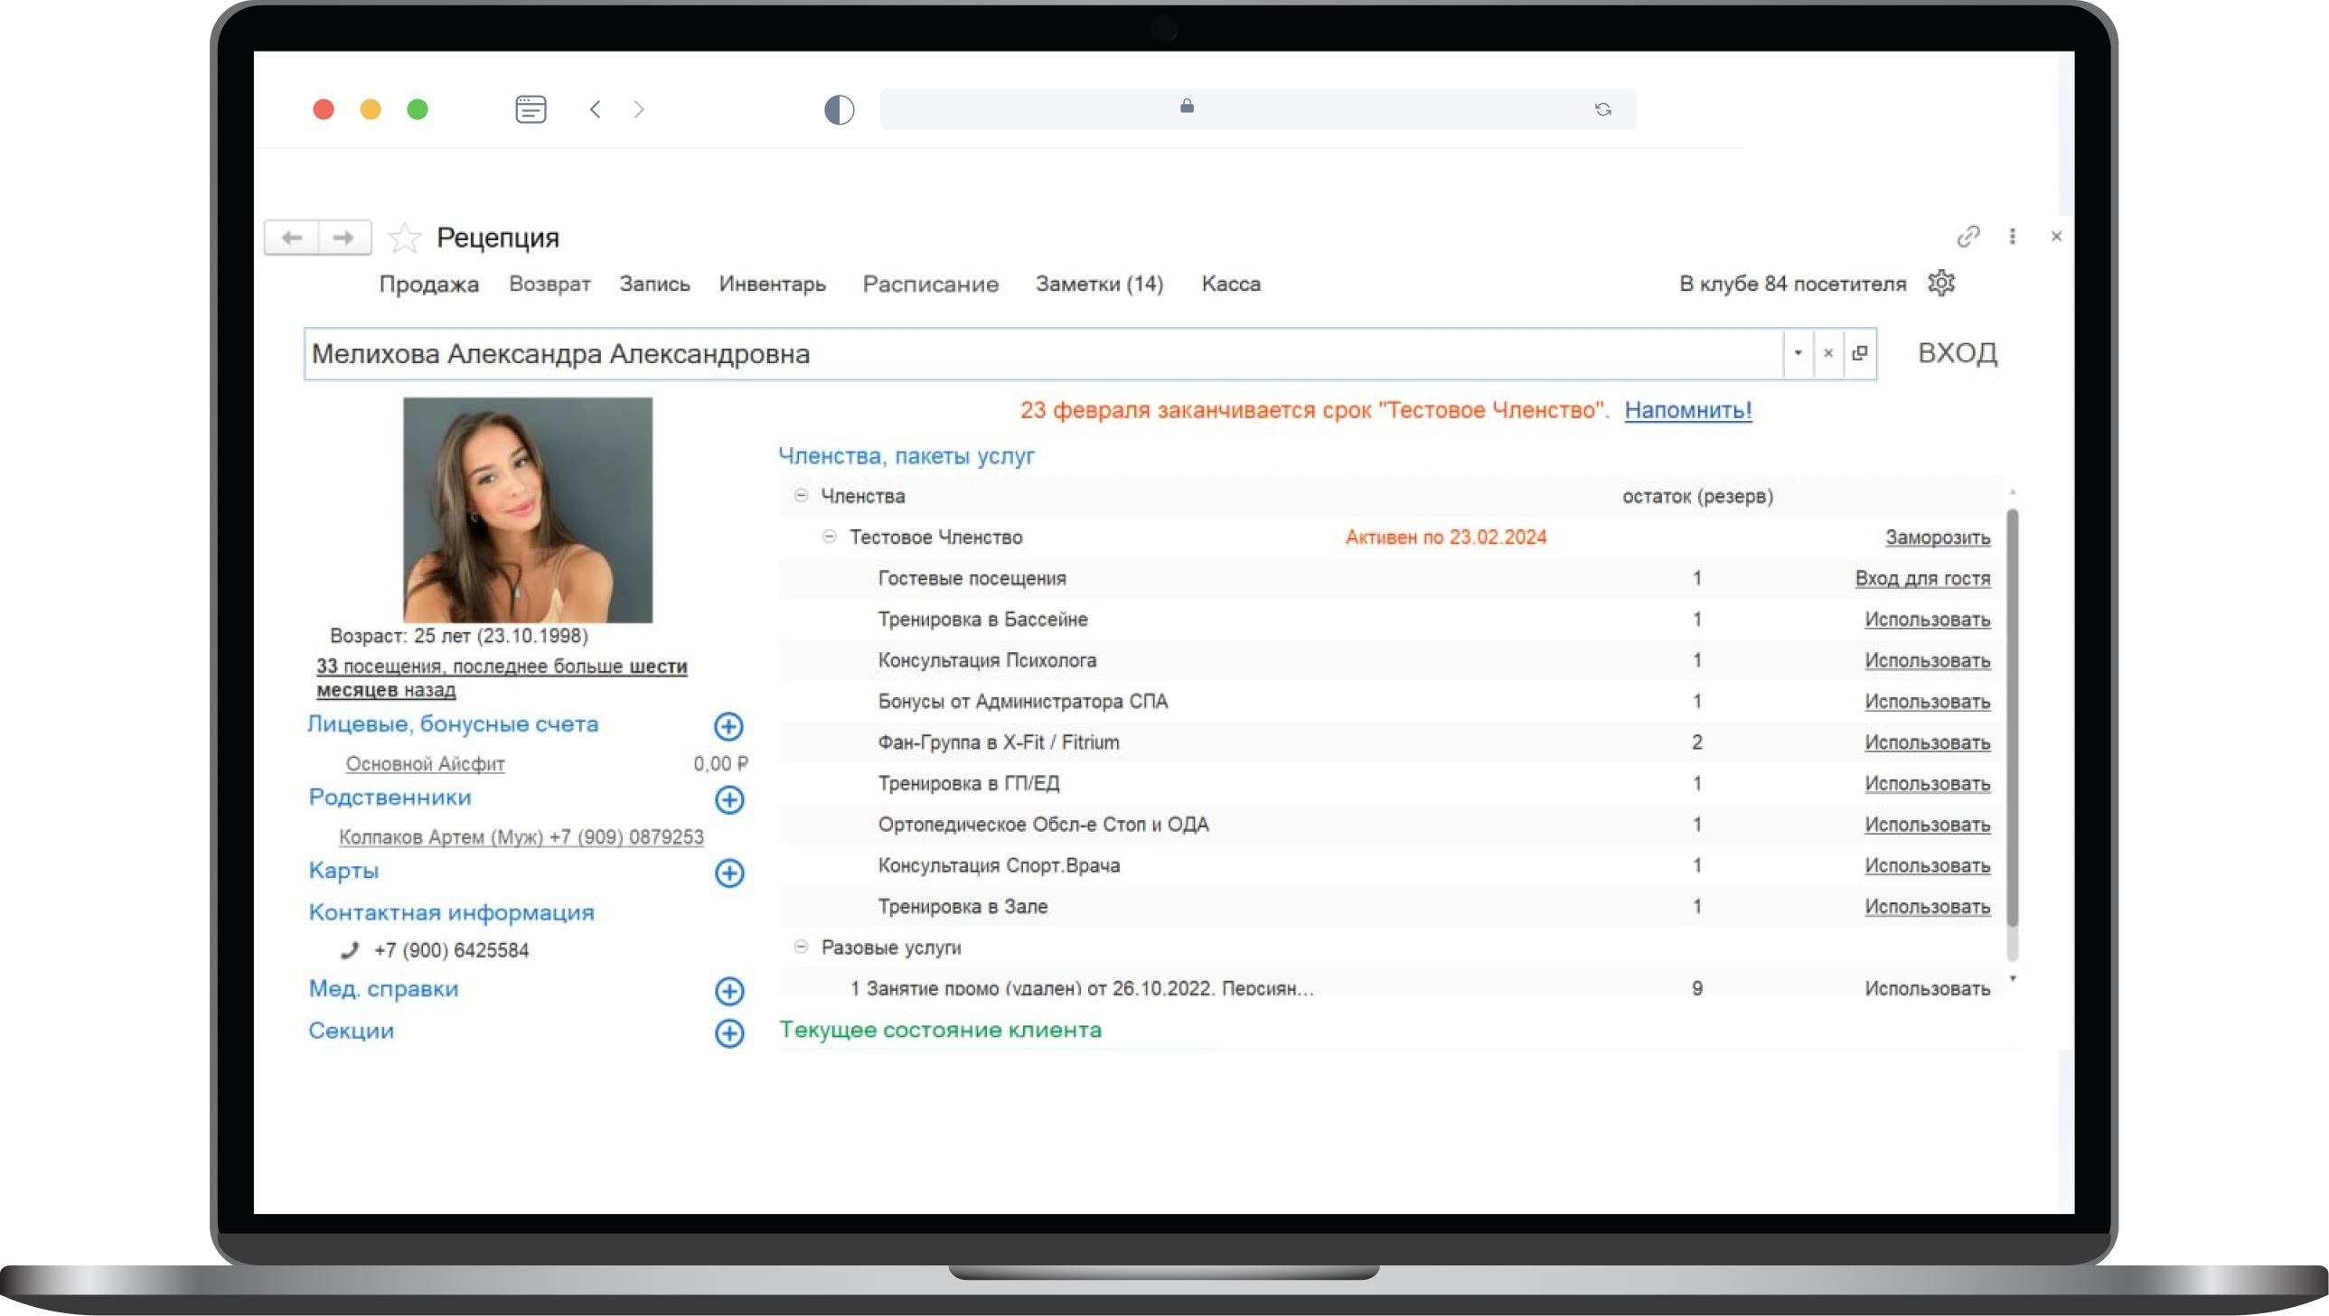This screenshot has height=1316, width=2329.
Task: Click the browser address bar
Action: (1258, 109)
